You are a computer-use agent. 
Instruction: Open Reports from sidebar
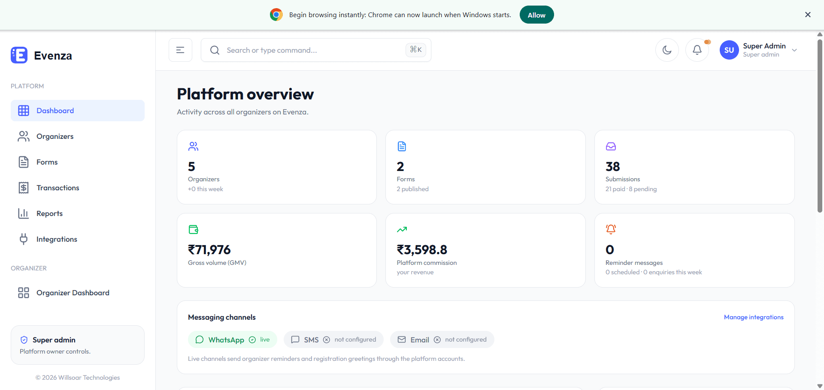coord(78,213)
